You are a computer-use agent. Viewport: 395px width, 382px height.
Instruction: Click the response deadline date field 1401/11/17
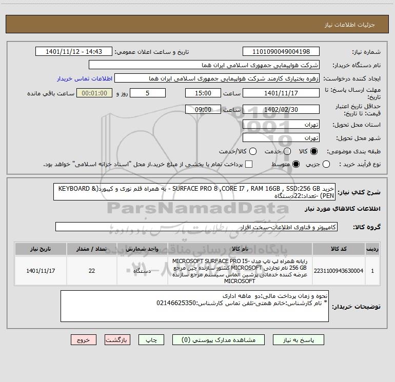tap(281, 93)
